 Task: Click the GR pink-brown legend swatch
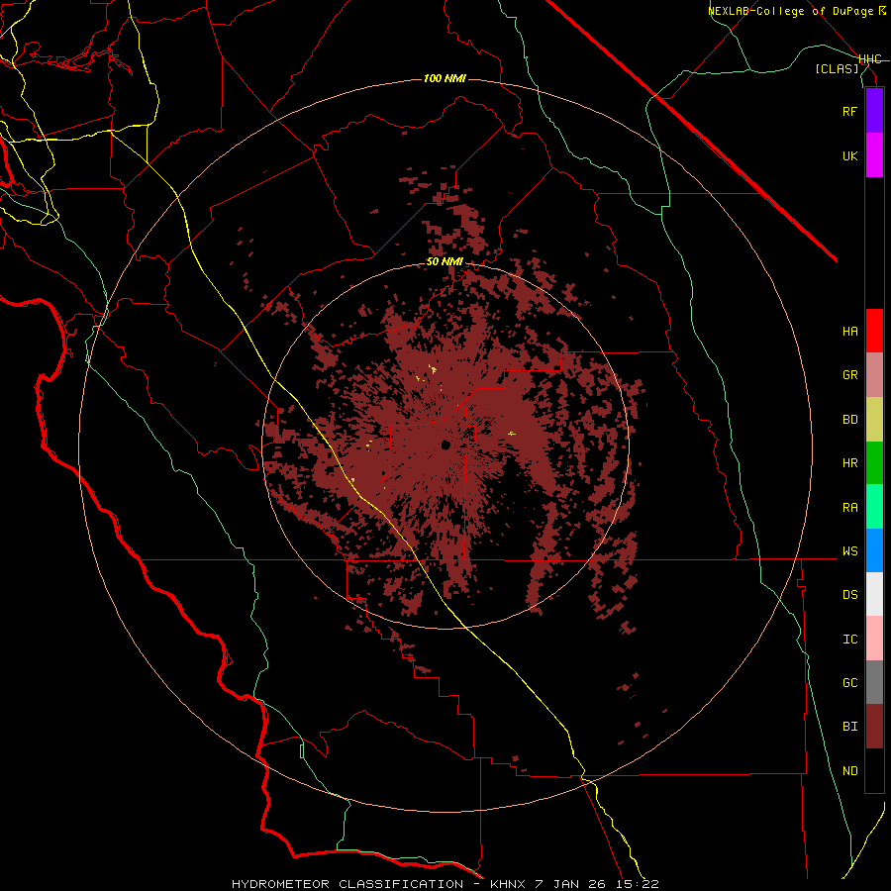[874, 375]
